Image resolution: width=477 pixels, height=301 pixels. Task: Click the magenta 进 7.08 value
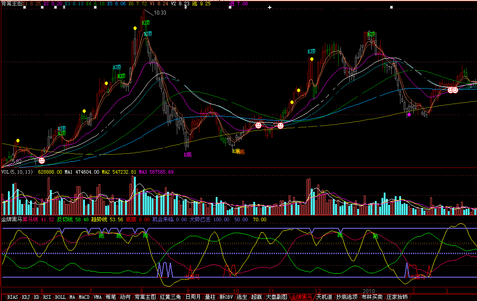(x=239, y=4)
